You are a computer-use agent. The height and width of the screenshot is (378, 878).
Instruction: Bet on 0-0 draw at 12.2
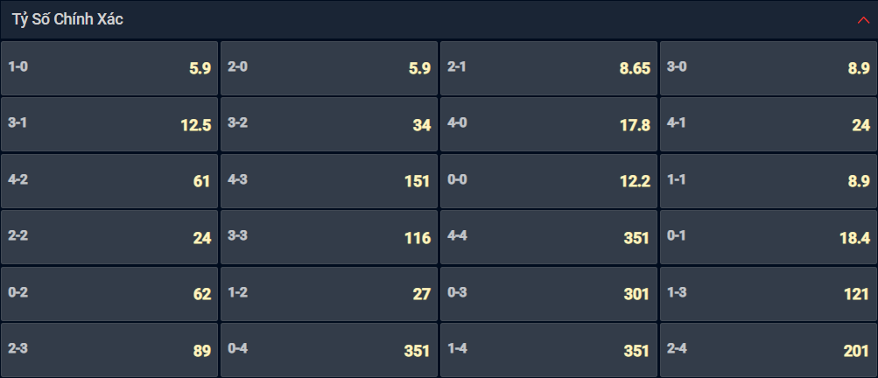click(x=548, y=181)
